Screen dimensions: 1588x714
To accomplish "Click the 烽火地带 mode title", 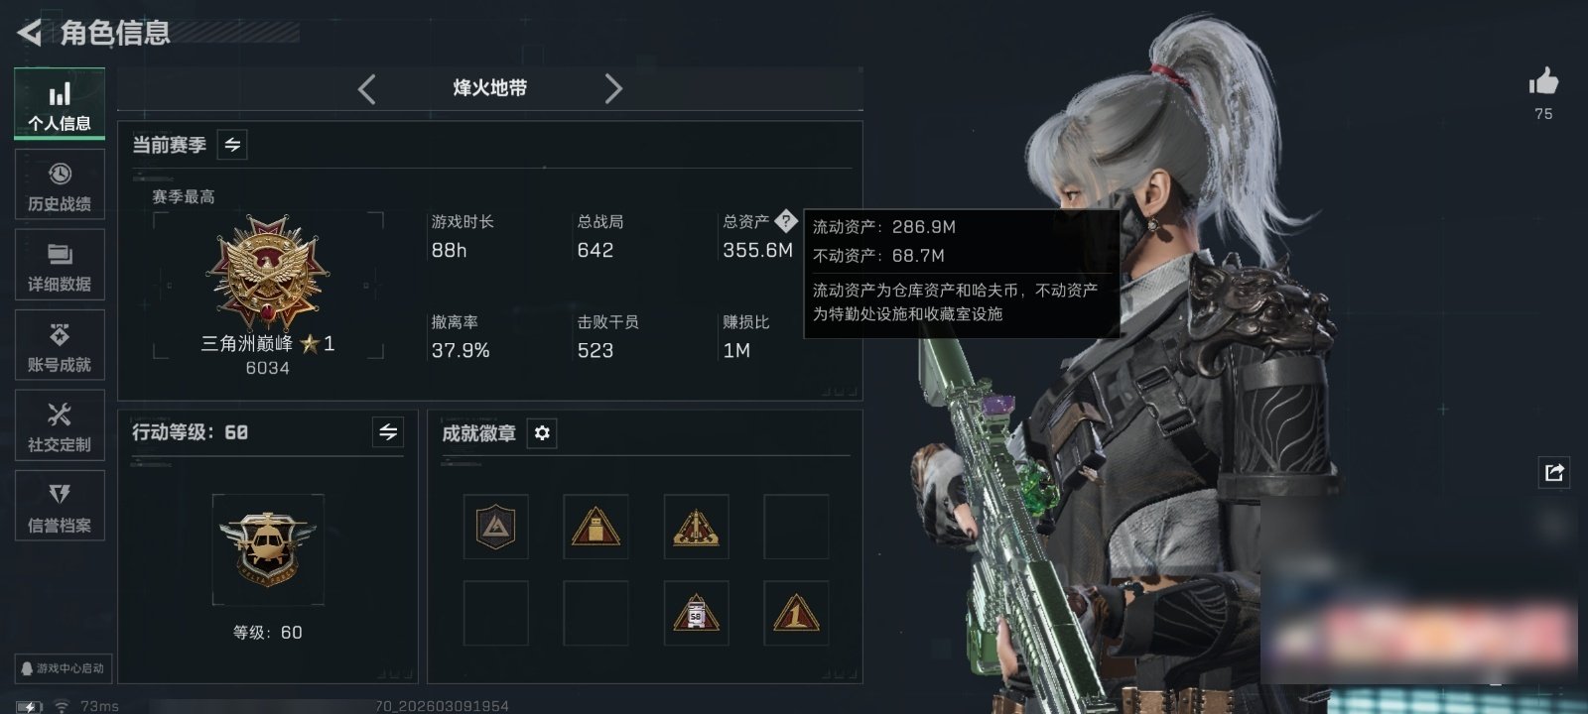I will pos(490,88).
